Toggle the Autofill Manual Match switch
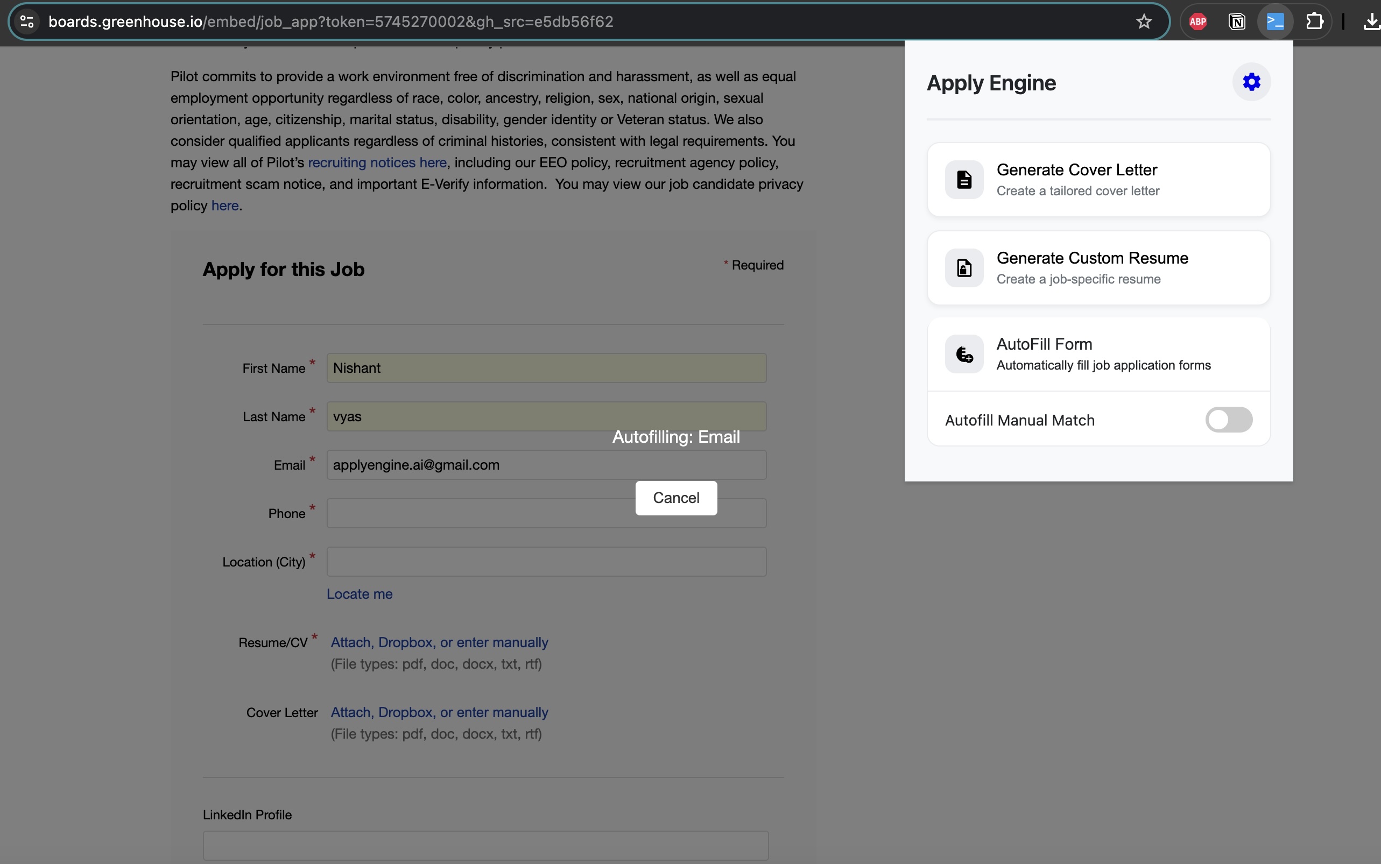The width and height of the screenshot is (1381, 864). point(1228,420)
